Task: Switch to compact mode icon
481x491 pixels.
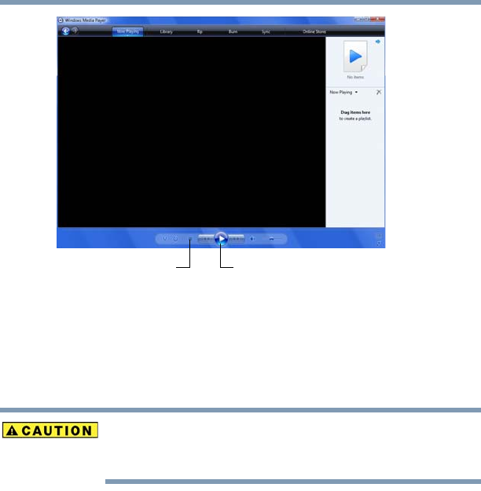Action: tap(379, 244)
